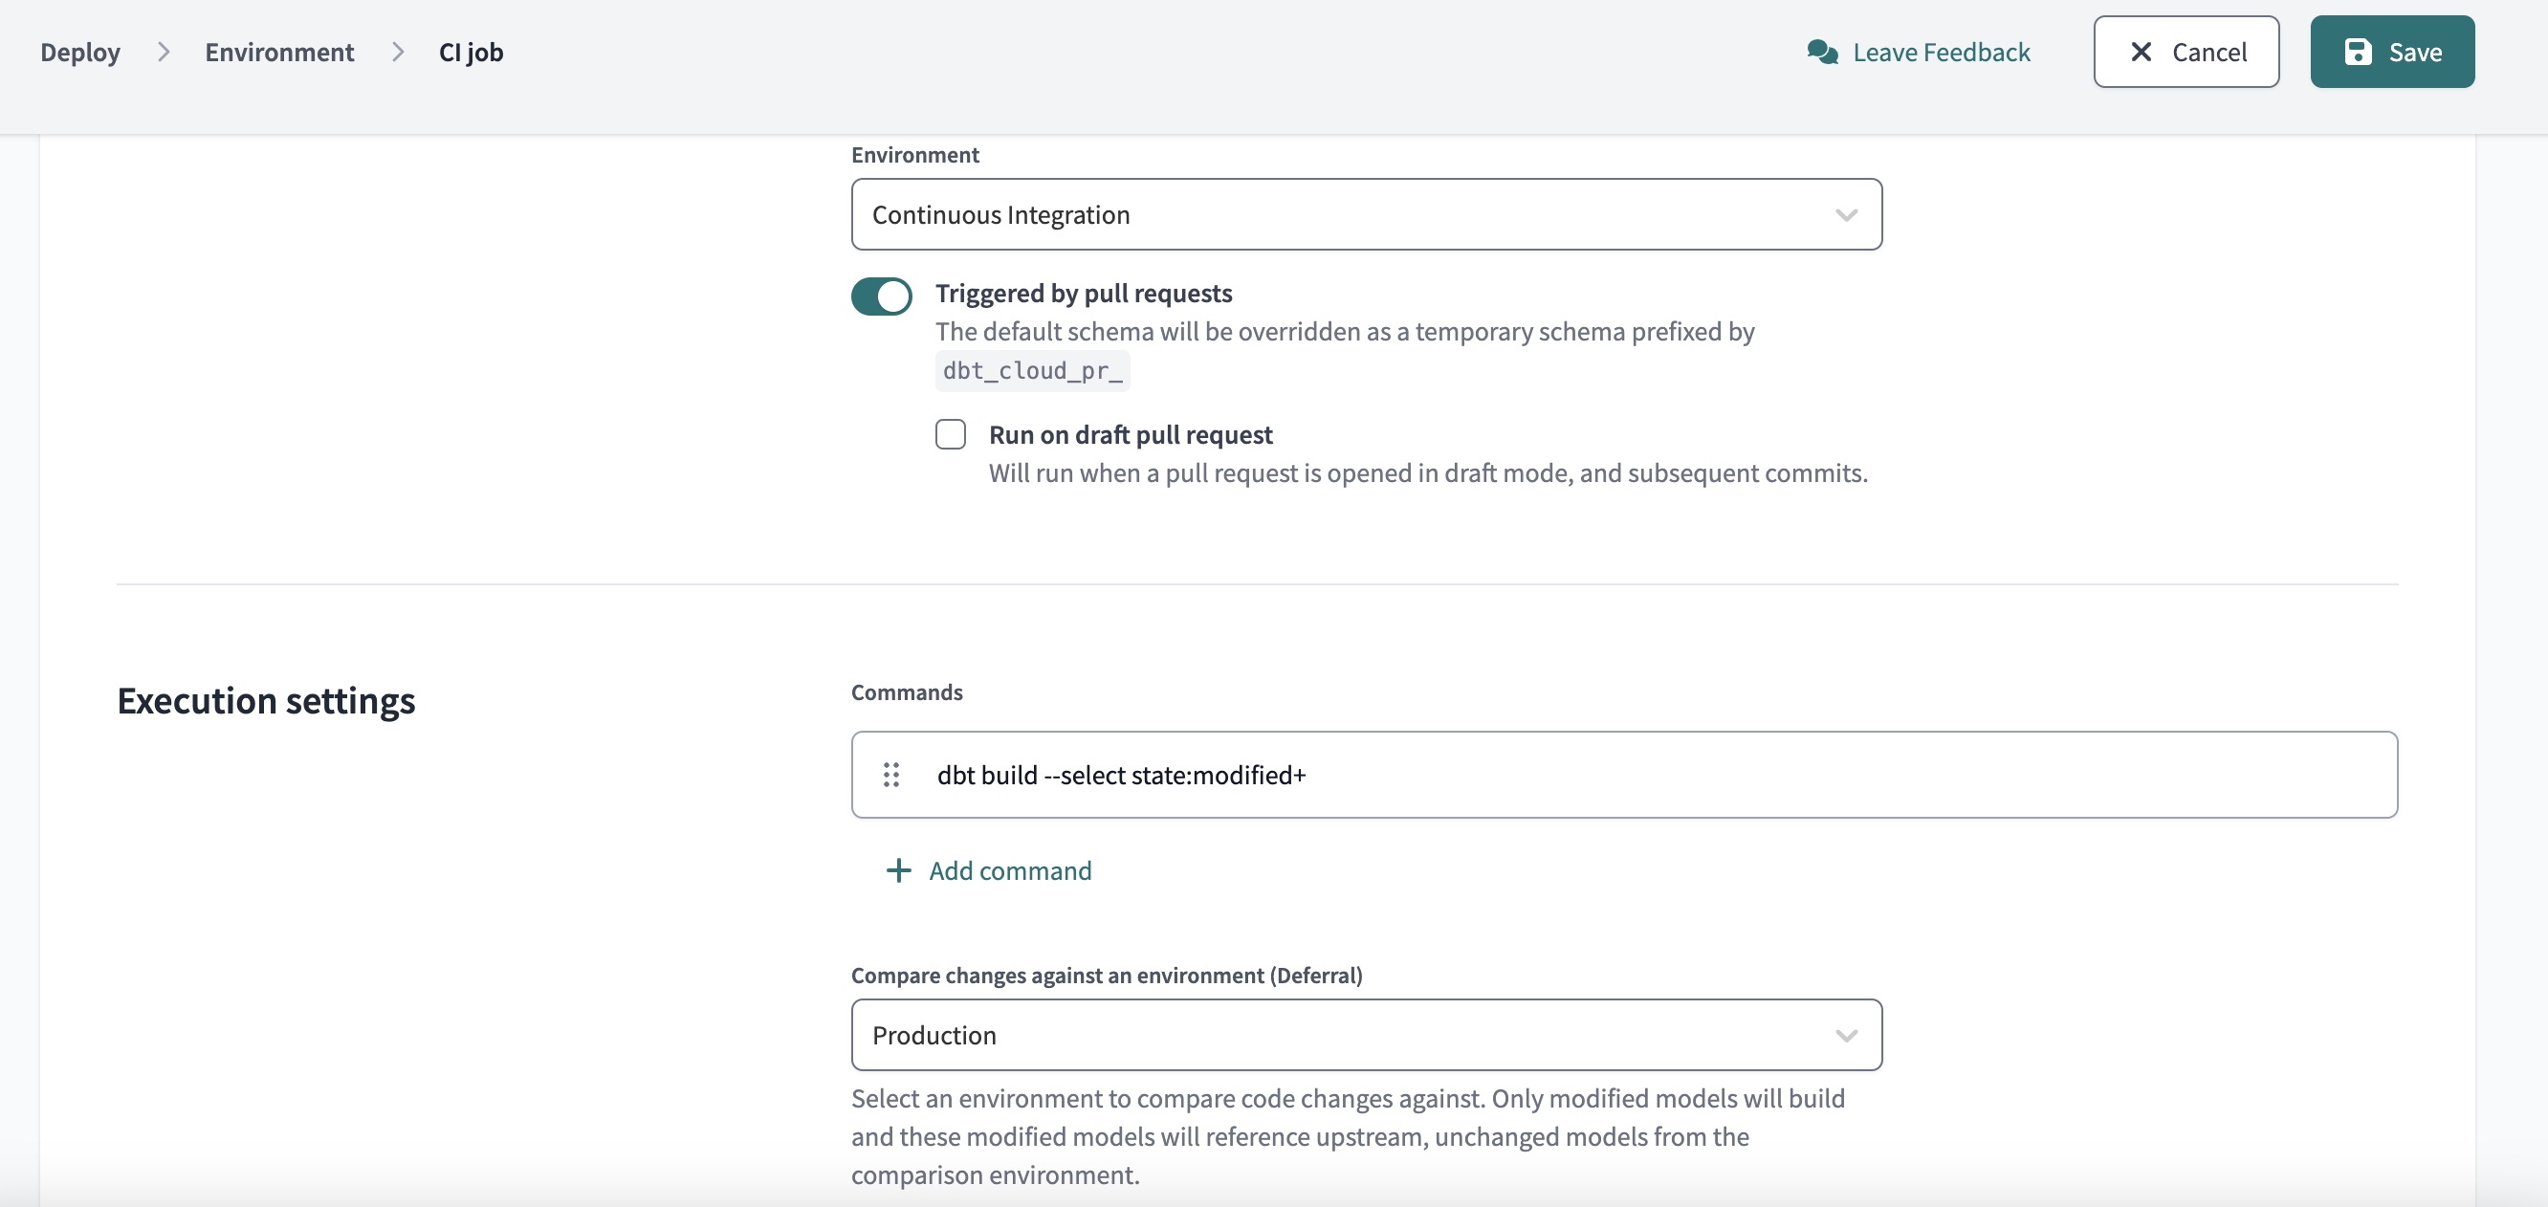Open the Leave Feedback link
This screenshot has width=2548, height=1207.
[1940, 52]
